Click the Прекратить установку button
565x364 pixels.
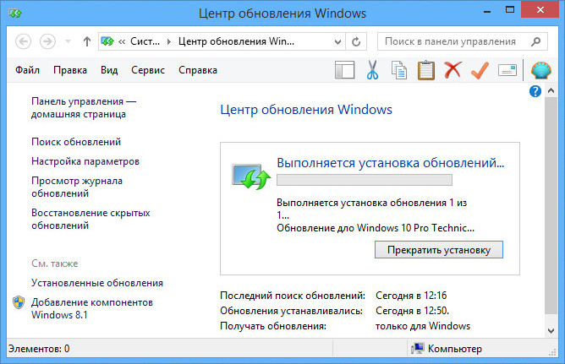click(x=438, y=250)
